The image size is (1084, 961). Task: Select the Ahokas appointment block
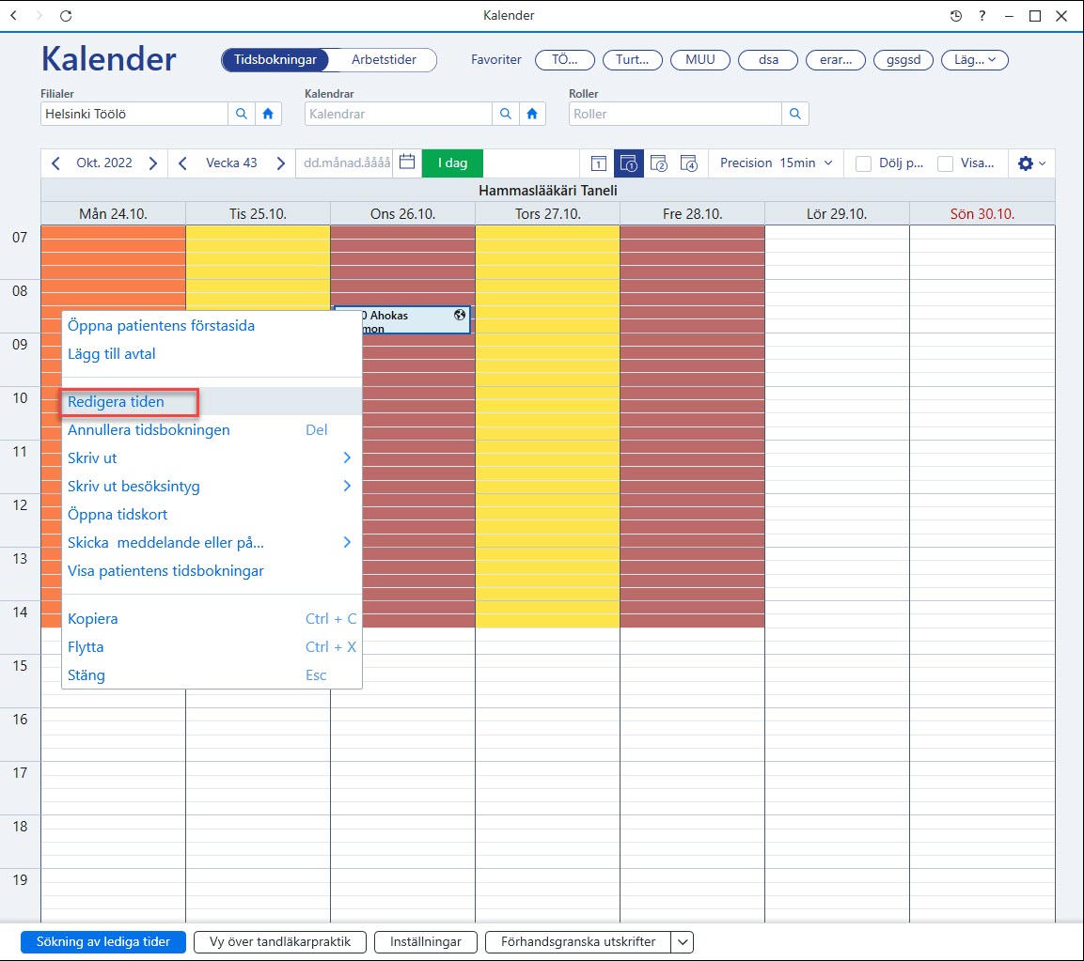pos(415,320)
